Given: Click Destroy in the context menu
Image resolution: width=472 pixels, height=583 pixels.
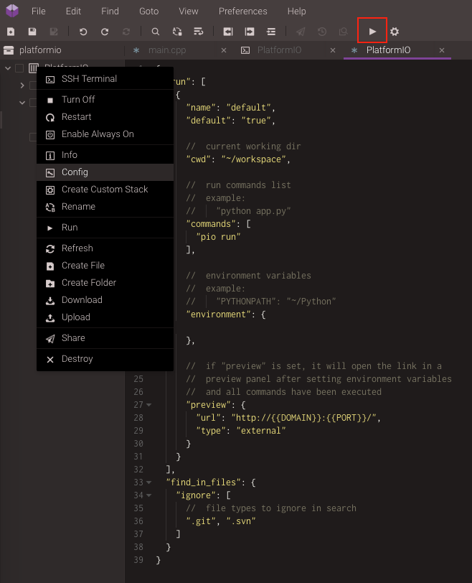Looking at the screenshot, I should pyautogui.click(x=77, y=359).
